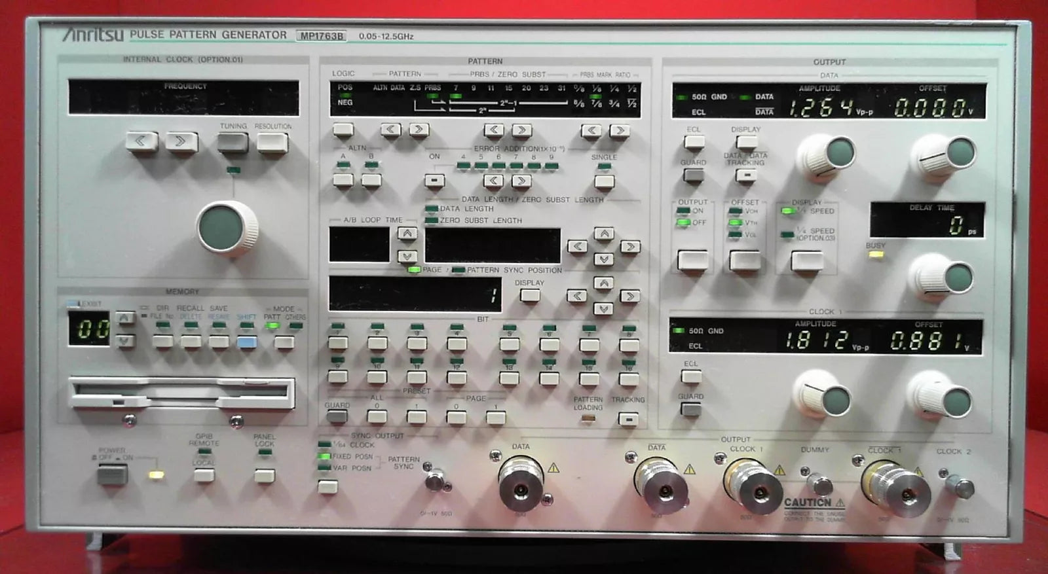Toggle the PANEL LOCK button

point(265,475)
